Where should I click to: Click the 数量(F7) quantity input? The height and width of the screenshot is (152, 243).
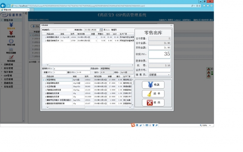click(x=60, y=72)
